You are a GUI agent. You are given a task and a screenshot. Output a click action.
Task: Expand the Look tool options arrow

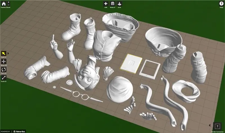[8, 53]
